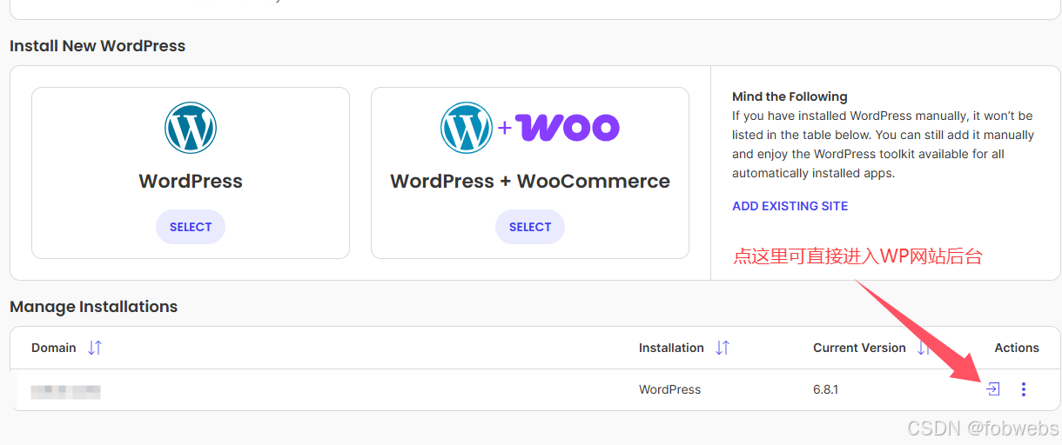Sort installations by Domain
The height and width of the screenshot is (445, 1062).
click(95, 348)
